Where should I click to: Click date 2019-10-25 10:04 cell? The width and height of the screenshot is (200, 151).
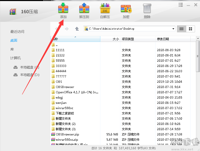pyautogui.click(x=169, y=82)
